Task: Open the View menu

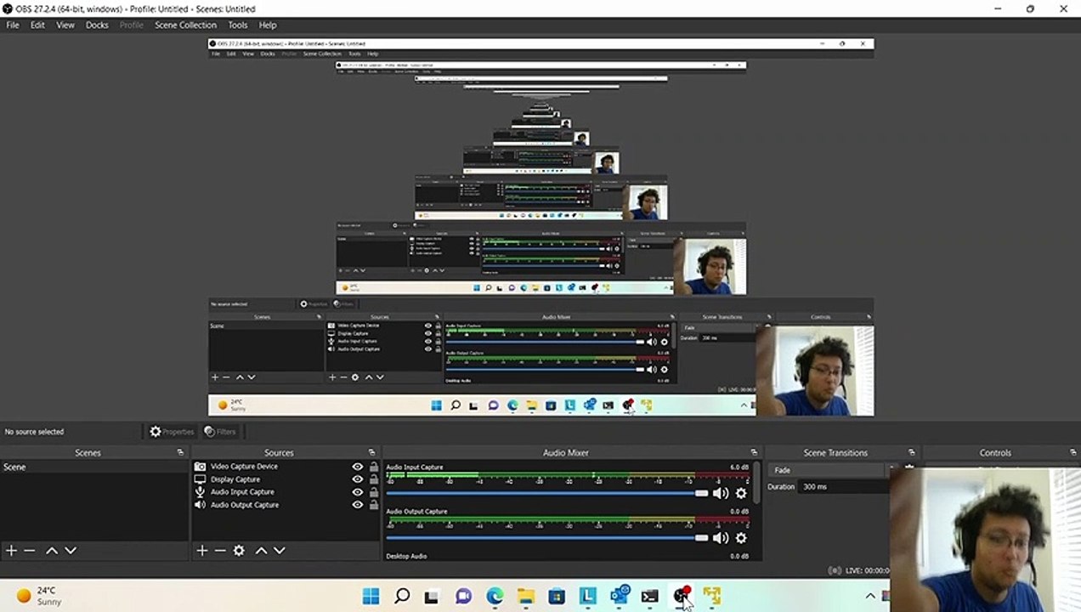Action: click(65, 25)
